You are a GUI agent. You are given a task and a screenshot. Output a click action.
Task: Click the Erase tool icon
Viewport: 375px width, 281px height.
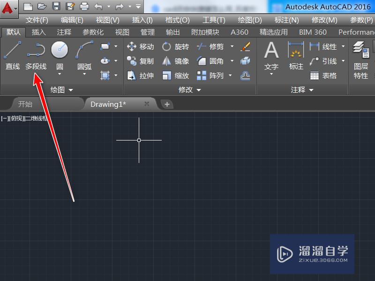245,46
